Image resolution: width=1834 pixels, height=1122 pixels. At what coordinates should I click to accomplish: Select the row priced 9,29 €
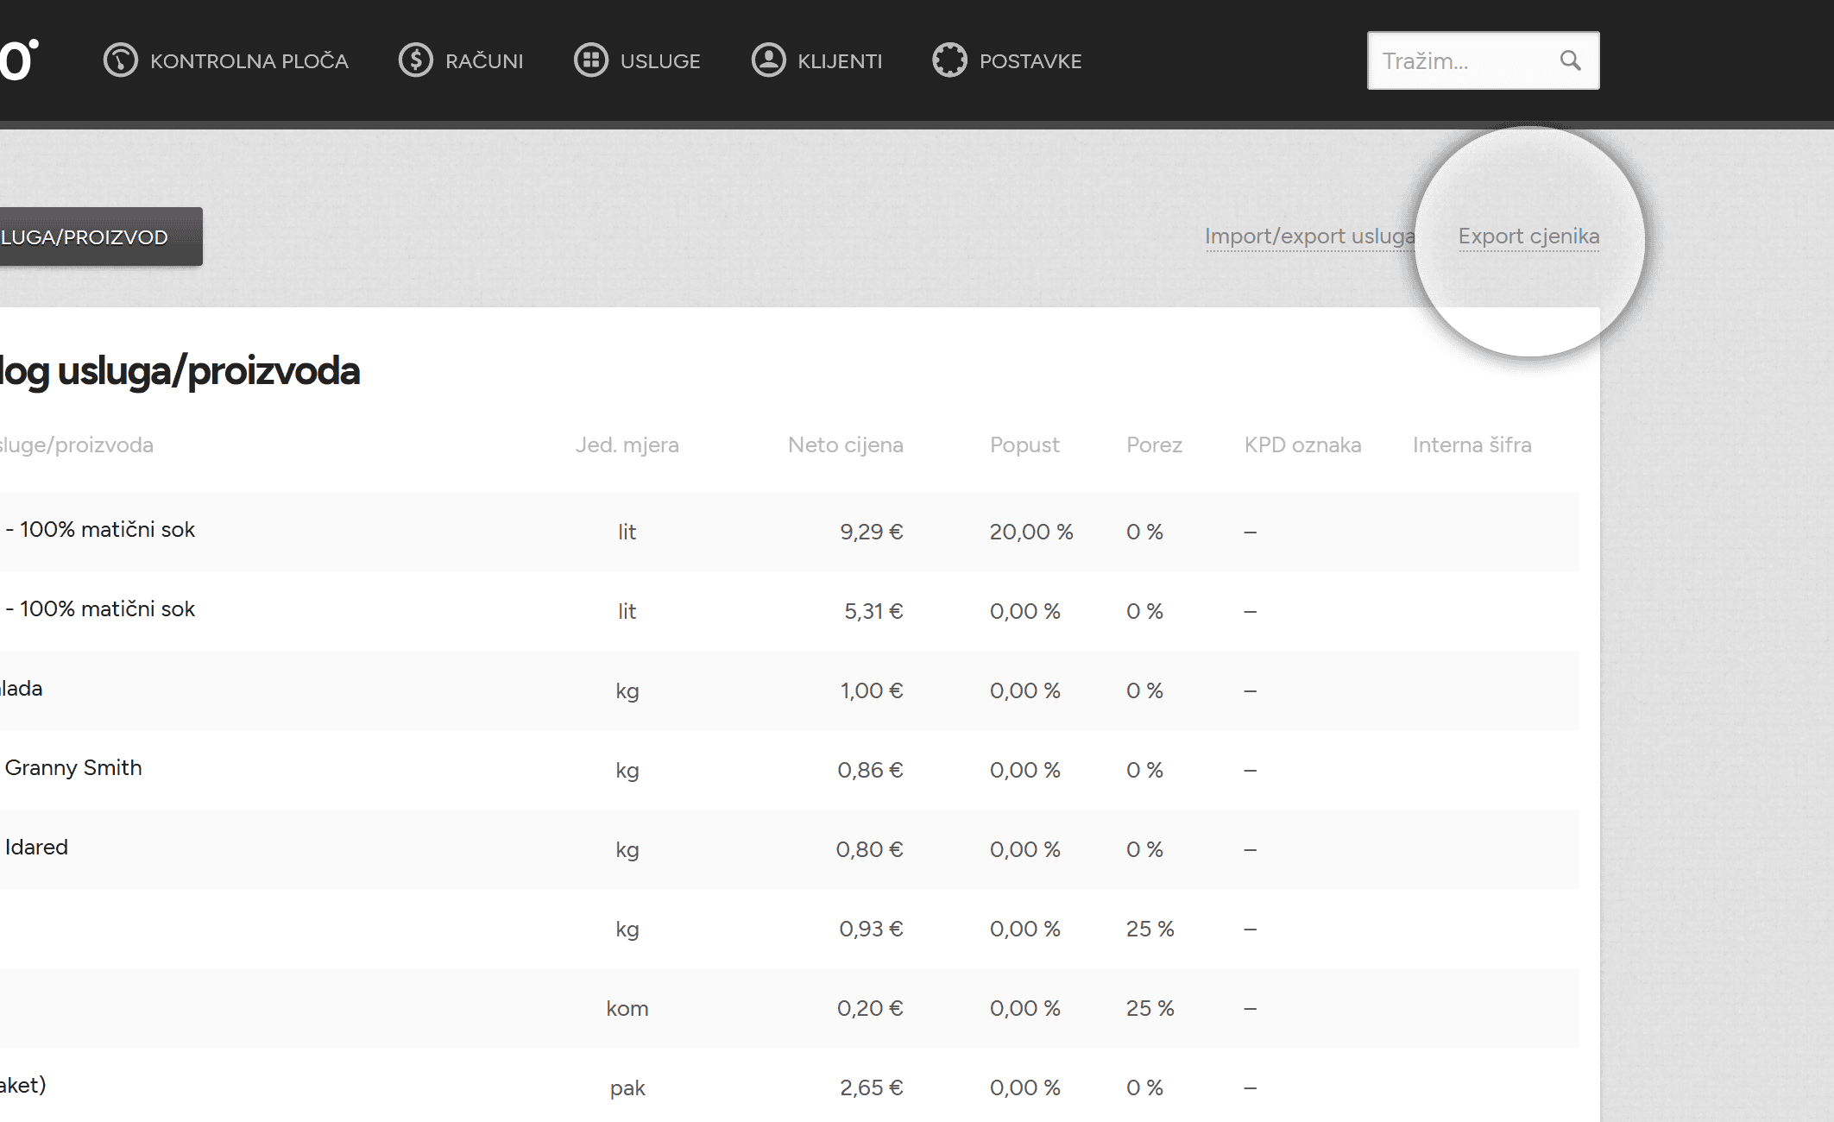(x=790, y=532)
